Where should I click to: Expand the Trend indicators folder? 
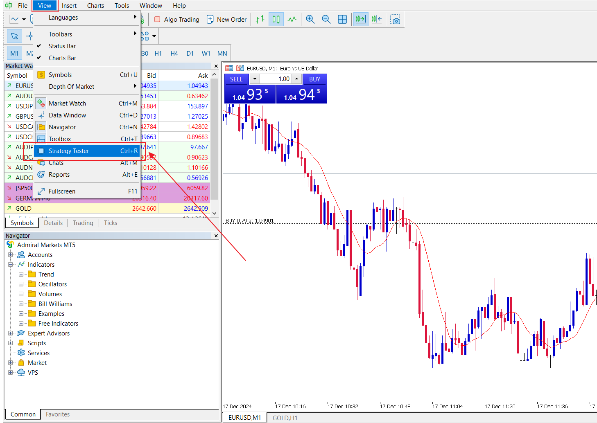(x=21, y=274)
